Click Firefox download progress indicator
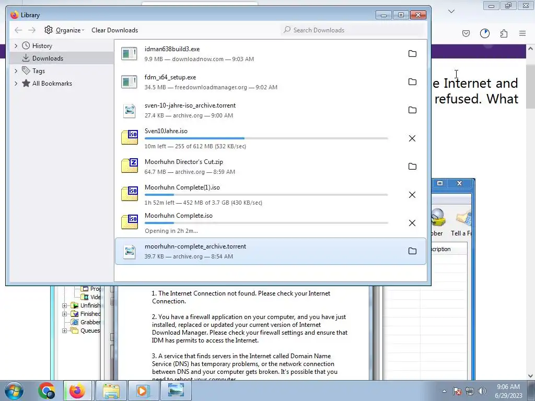535x401 pixels. [484, 33]
